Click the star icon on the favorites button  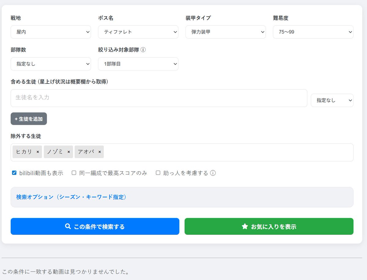[x=244, y=226]
